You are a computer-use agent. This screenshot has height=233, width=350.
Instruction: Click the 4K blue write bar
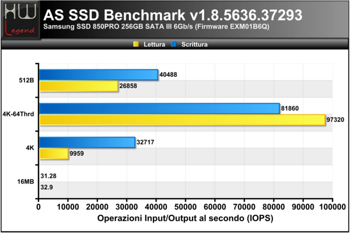pyautogui.click(x=87, y=142)
